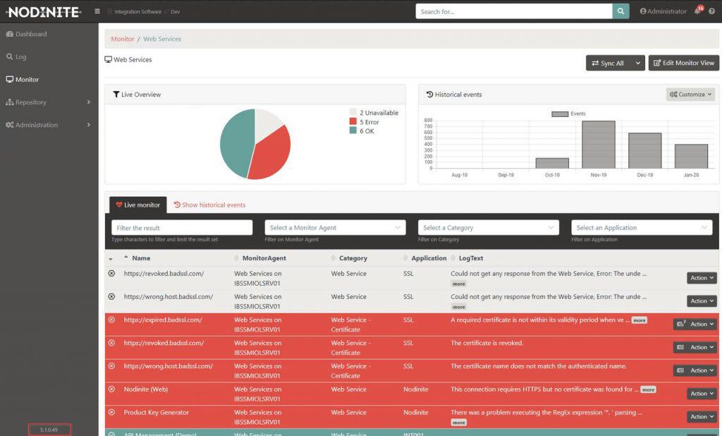722x436 pixels.
Task: Open the notifications bell
Action: click(697, 11)
